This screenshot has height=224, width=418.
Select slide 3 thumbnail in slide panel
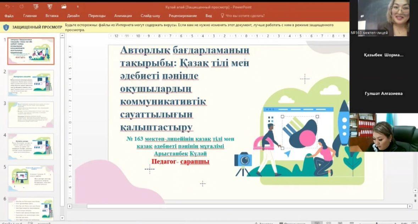31,114
